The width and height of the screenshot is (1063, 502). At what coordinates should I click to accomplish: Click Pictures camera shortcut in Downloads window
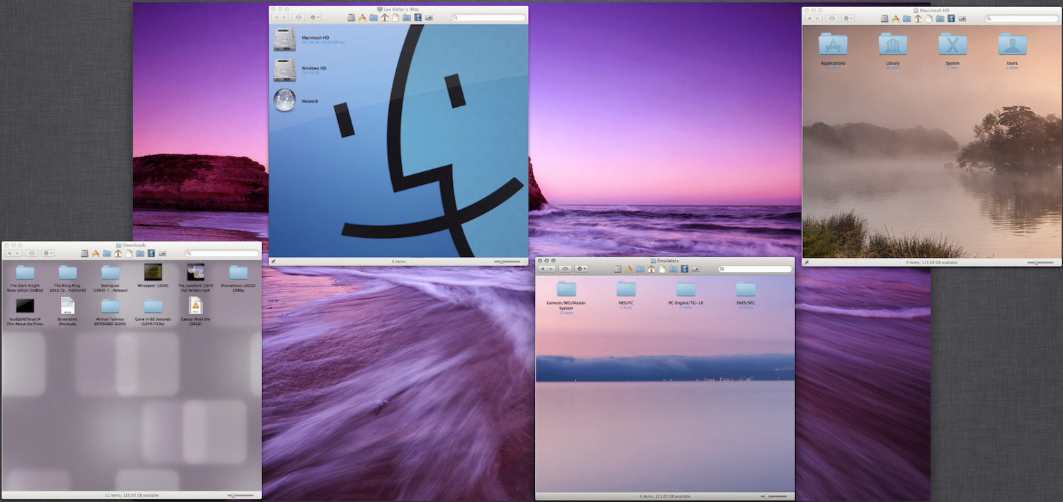click(162, 253)
